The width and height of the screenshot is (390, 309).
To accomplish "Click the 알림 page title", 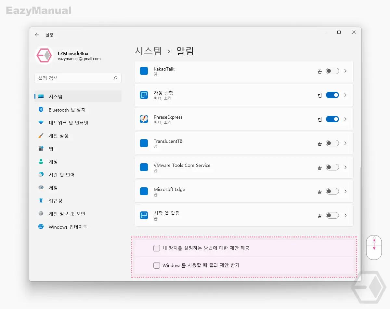I will pos(185,51).
